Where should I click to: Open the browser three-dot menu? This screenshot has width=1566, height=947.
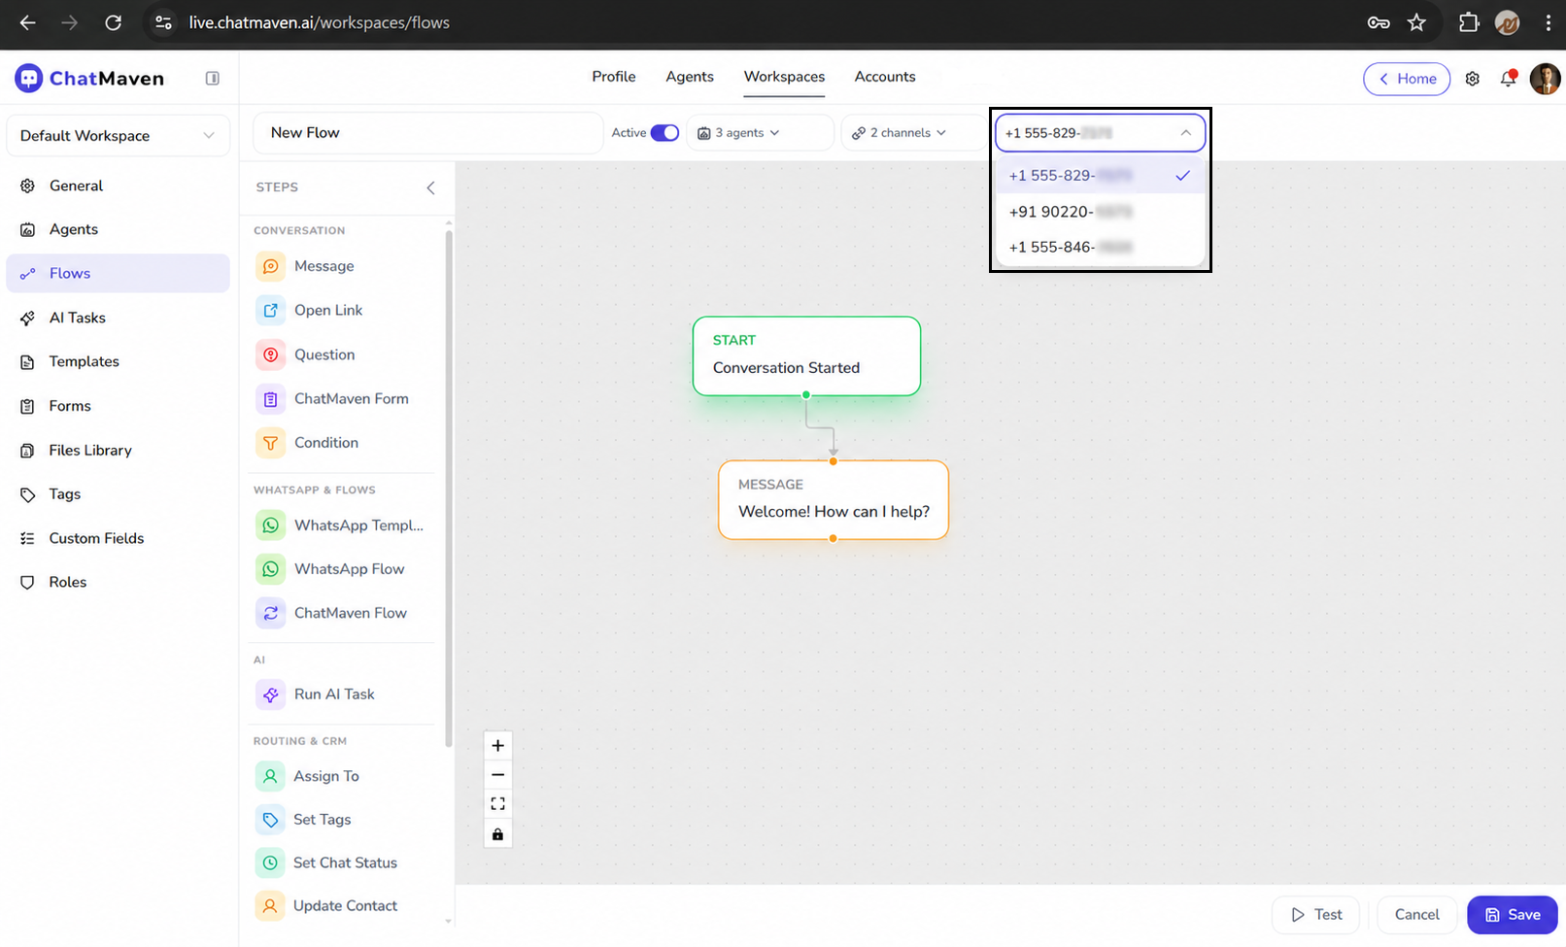tap(1548, 22)
